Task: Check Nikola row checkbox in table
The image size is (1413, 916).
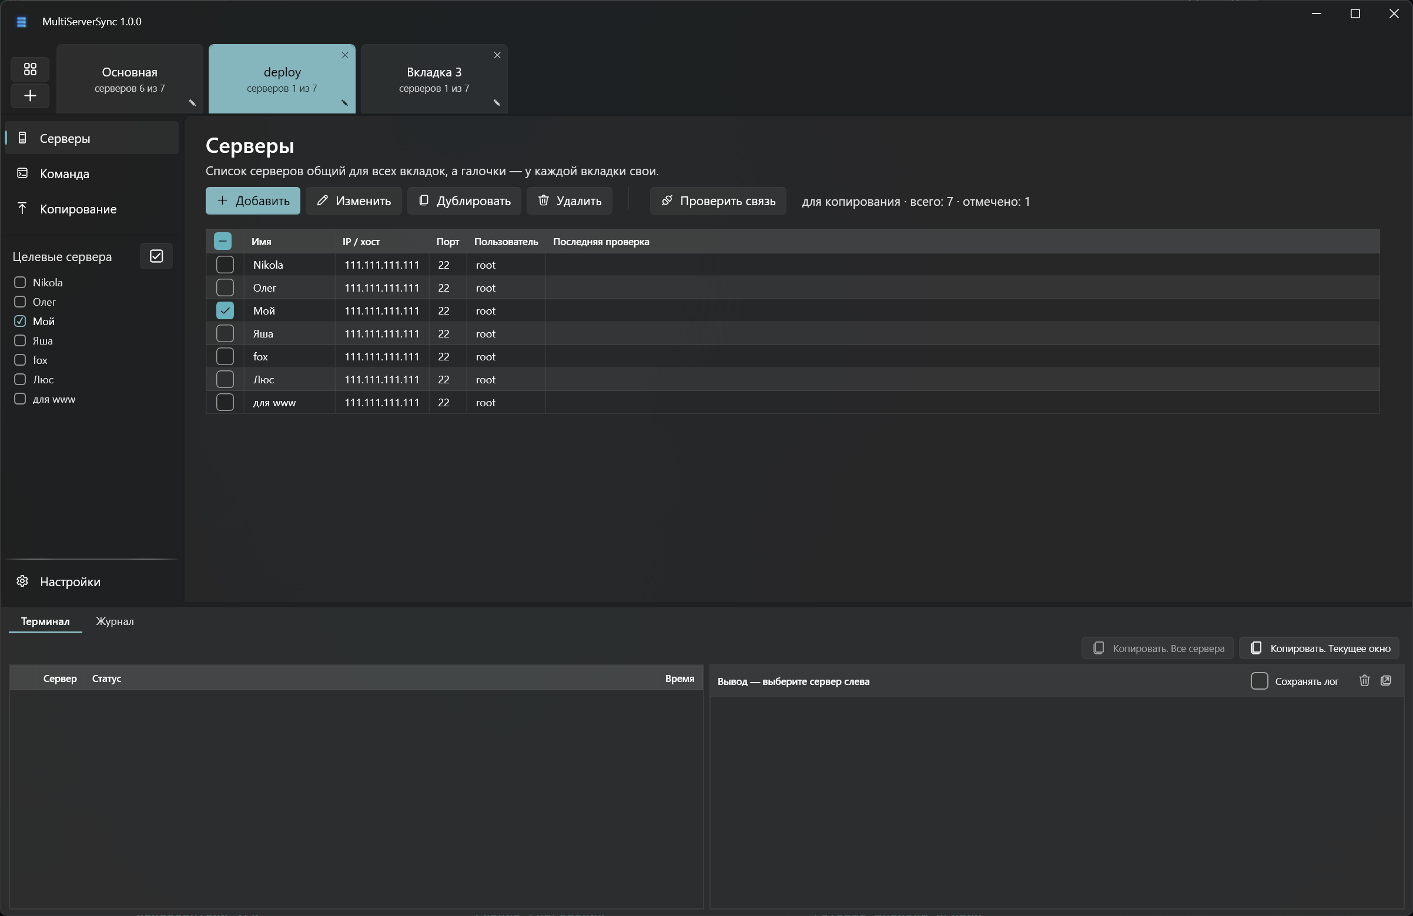Action: [x=225, y=265]
